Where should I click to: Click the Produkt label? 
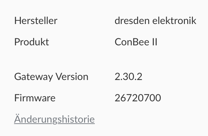pyautogui.click(x=32, y=42)
